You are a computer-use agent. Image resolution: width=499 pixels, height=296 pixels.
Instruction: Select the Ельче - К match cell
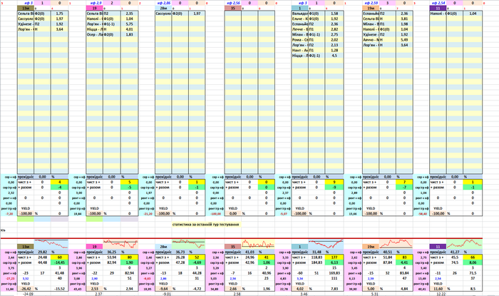[x=300, y=19]
